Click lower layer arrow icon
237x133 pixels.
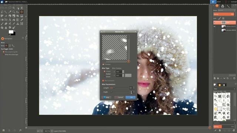pos(224,78)
